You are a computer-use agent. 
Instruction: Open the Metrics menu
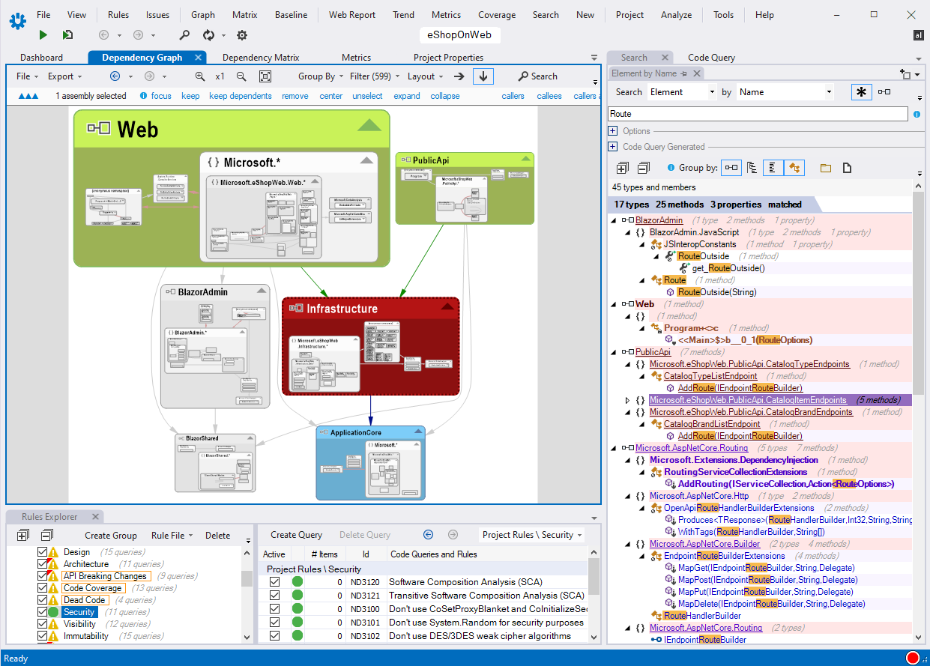446,15
